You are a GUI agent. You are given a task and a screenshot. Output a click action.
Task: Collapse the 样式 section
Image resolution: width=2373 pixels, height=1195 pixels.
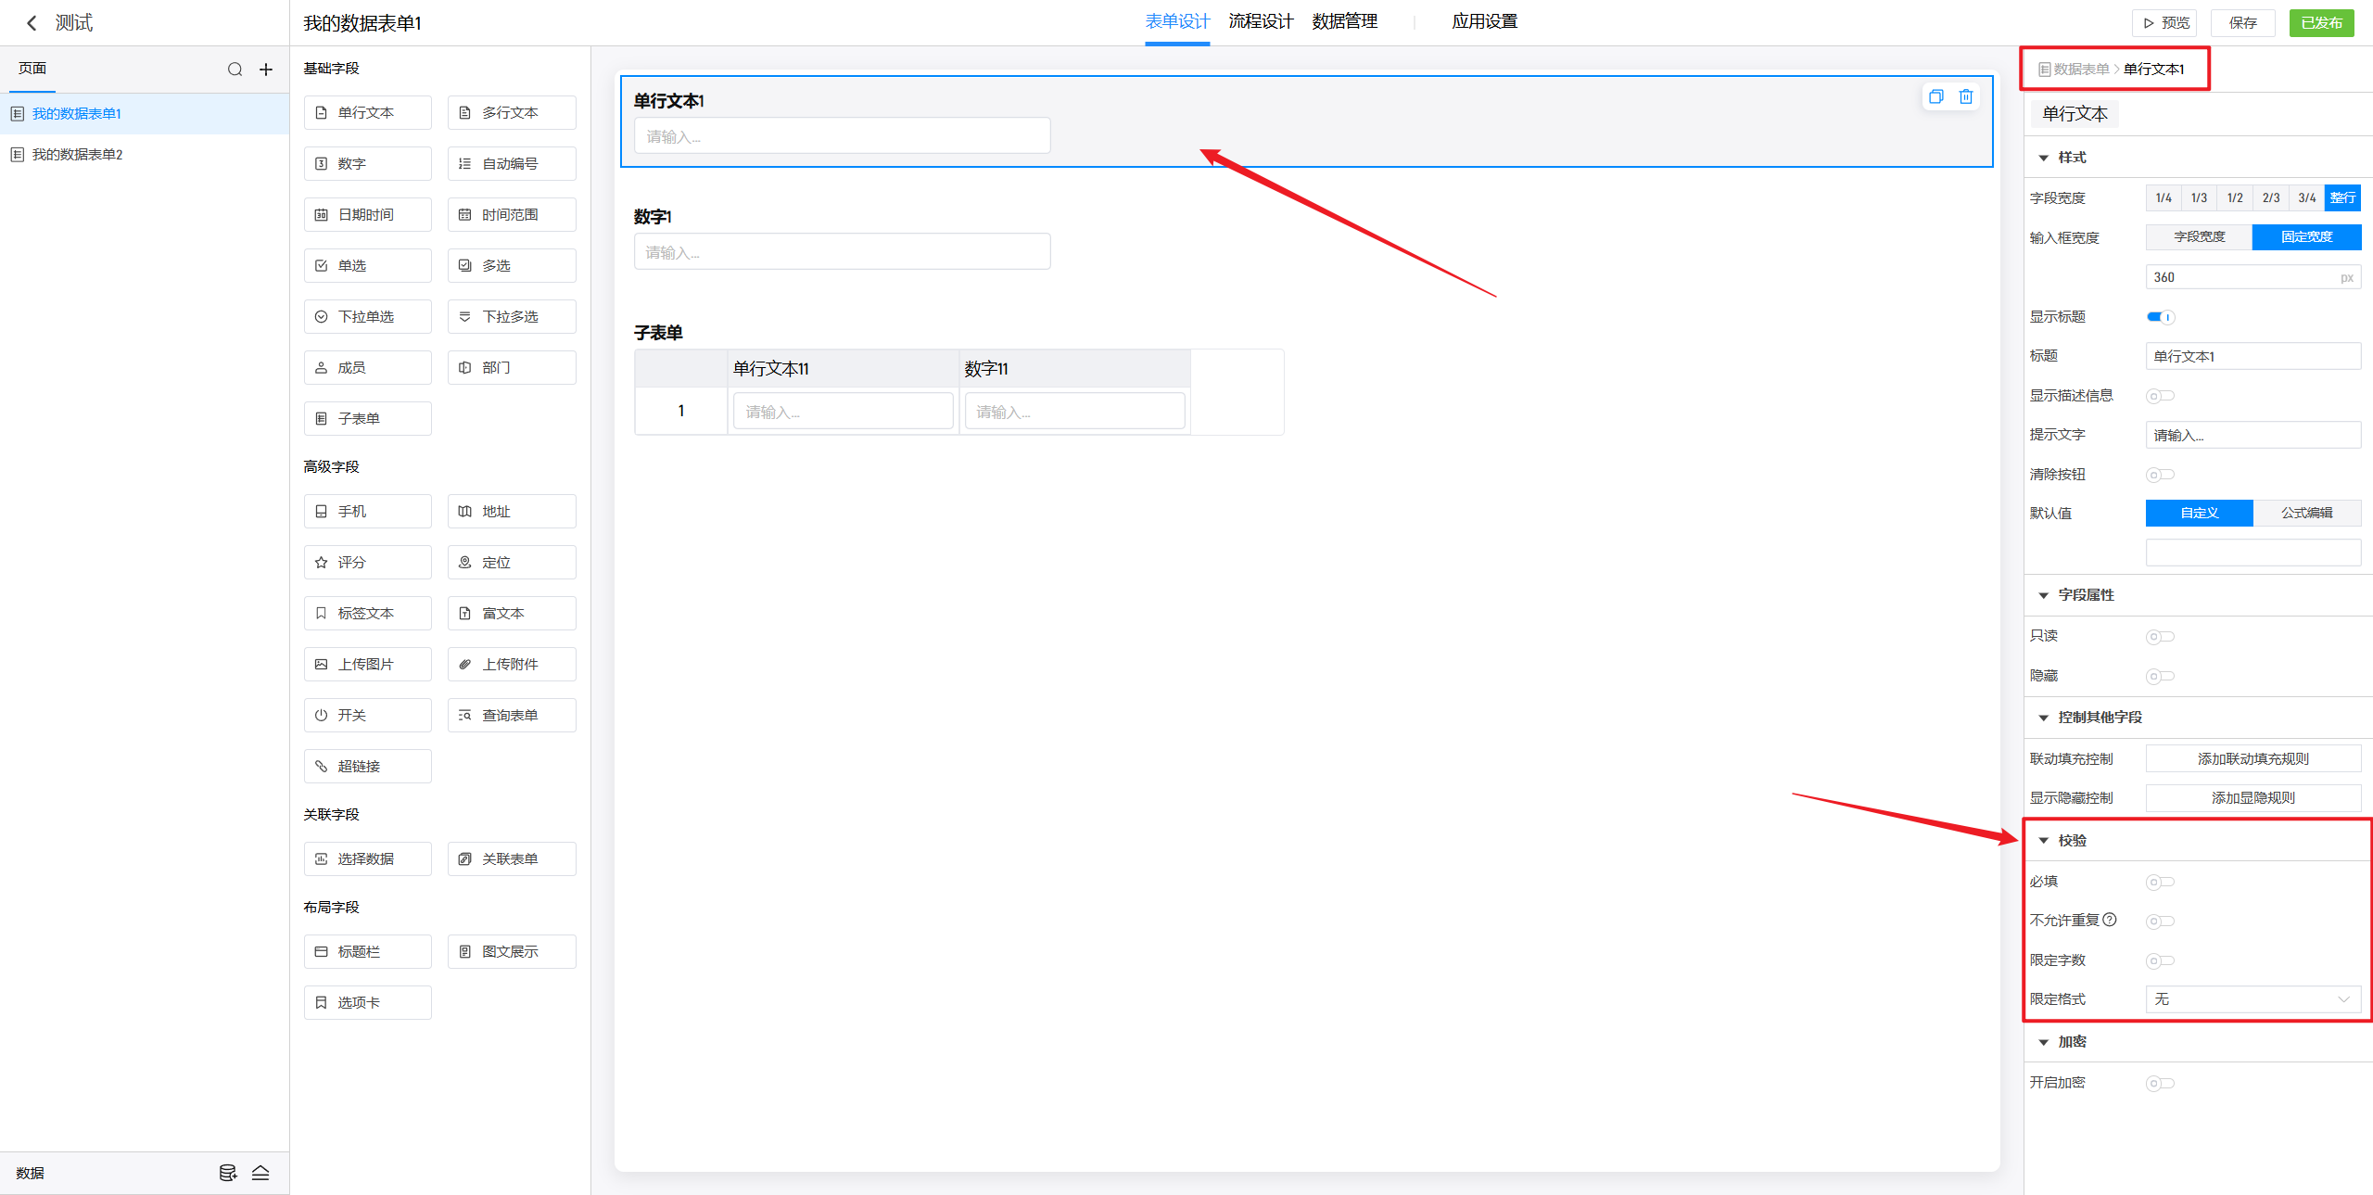point(2043,158)
